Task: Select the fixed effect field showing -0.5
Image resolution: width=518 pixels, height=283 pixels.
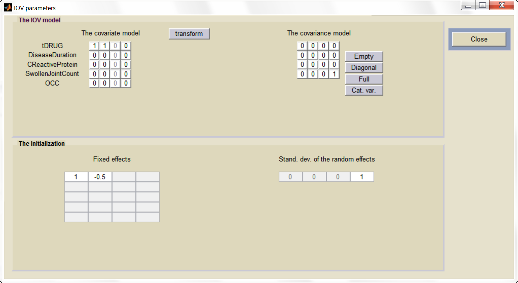Action: pos(100,176)
